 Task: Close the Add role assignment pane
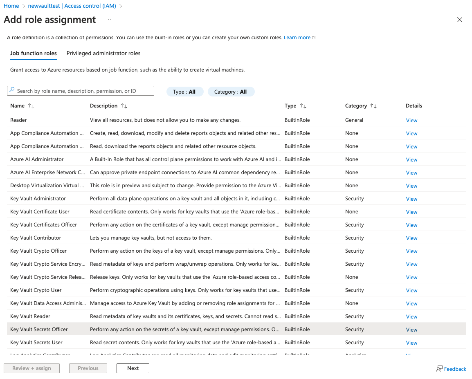pyautogui.click(x=460, y=20)
